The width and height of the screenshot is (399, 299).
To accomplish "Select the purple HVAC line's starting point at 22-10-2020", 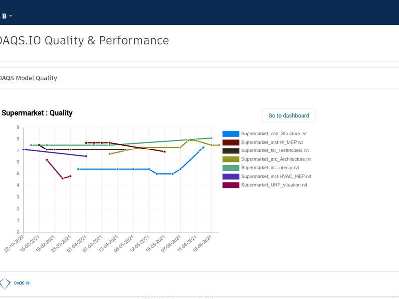I will coord(23,149).
